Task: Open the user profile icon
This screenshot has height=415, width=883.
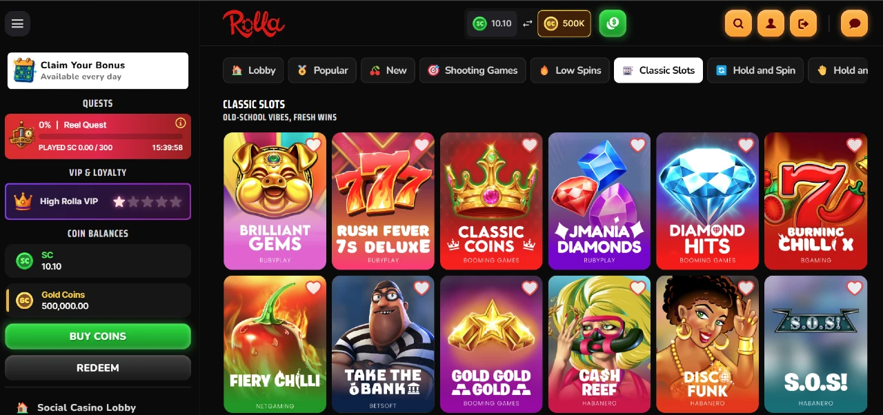Action: [x=771, y=23]
